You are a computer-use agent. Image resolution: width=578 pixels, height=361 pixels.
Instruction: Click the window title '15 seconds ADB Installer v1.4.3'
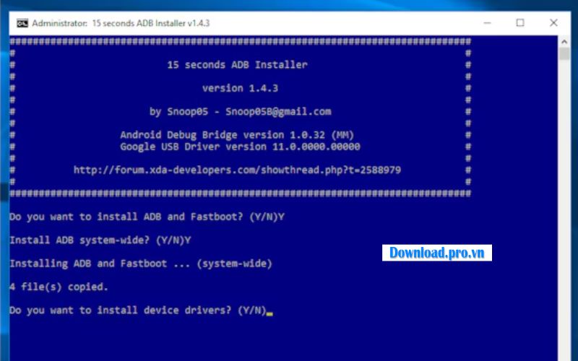point(150,23)
